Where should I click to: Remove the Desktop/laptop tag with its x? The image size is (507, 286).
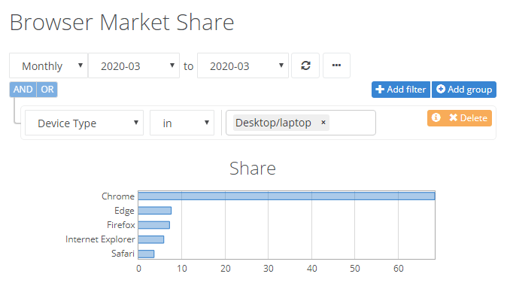coord(323,122)
